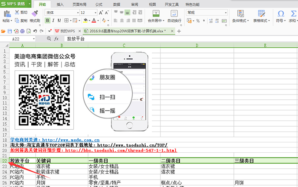Add a new document tab with plus
The image size is (298, 187).
click(179, 31)
